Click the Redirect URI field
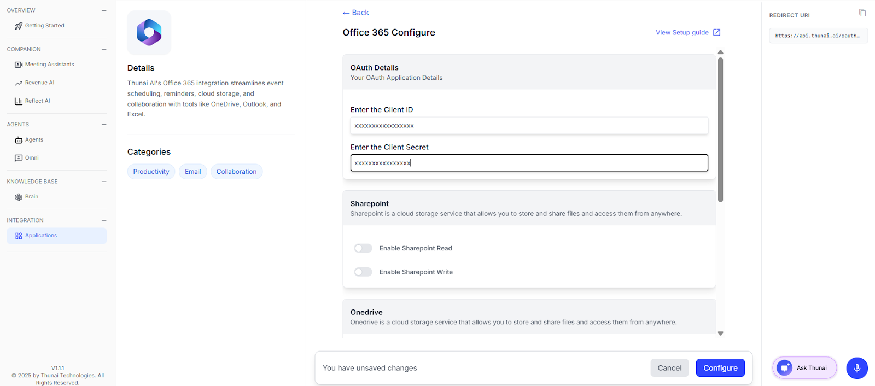 click(818, 36)
